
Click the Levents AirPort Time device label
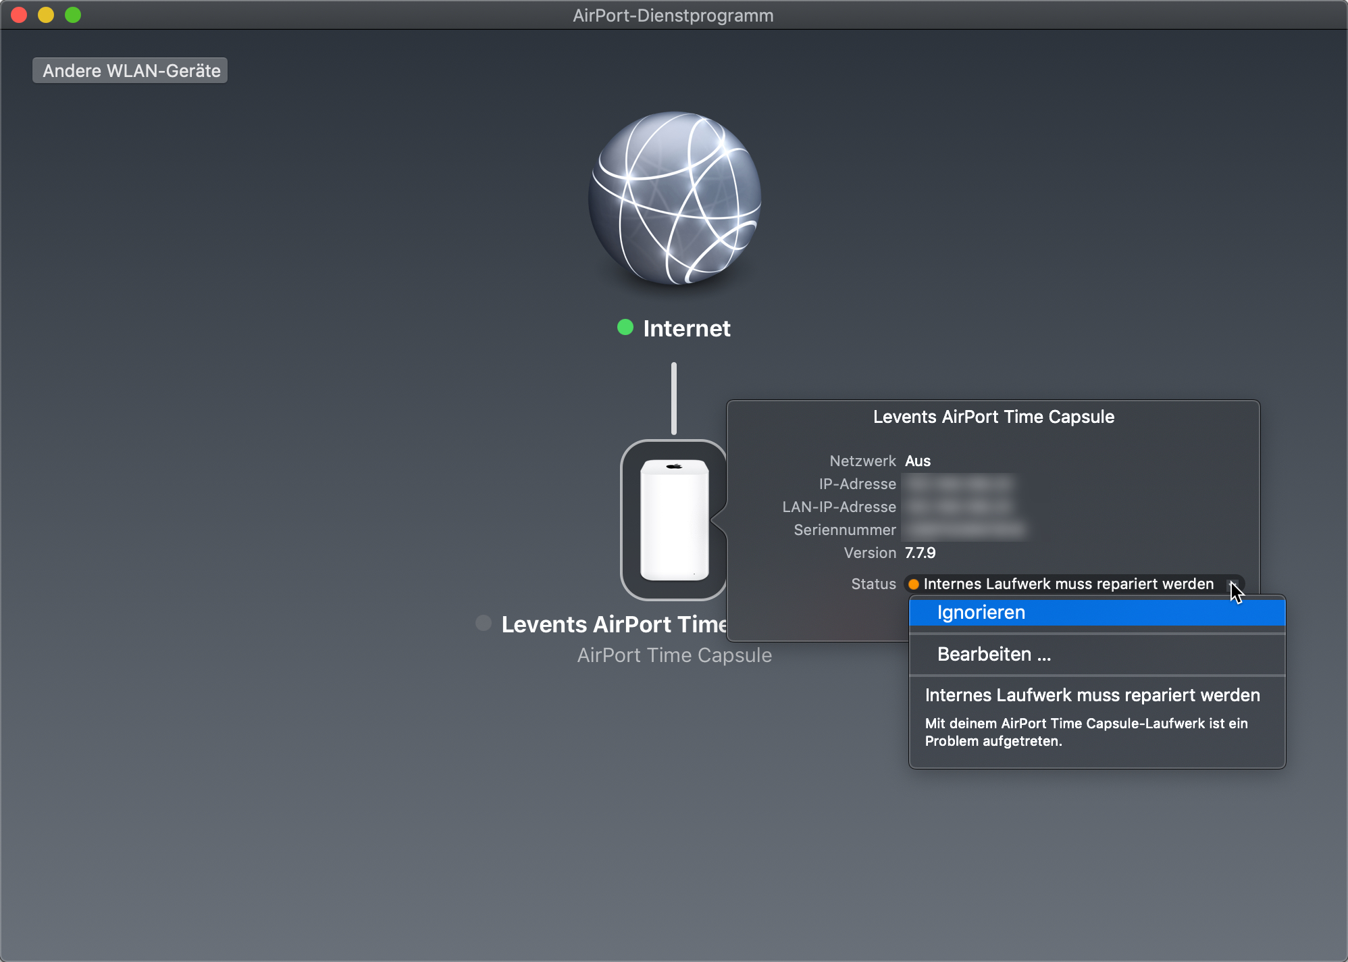pos(613,624)
